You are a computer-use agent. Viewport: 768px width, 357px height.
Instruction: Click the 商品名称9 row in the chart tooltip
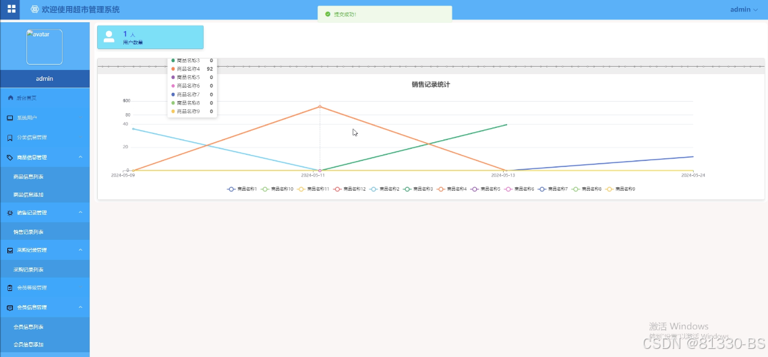click(192, 112)
